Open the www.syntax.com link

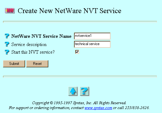(x=98, y=108)
